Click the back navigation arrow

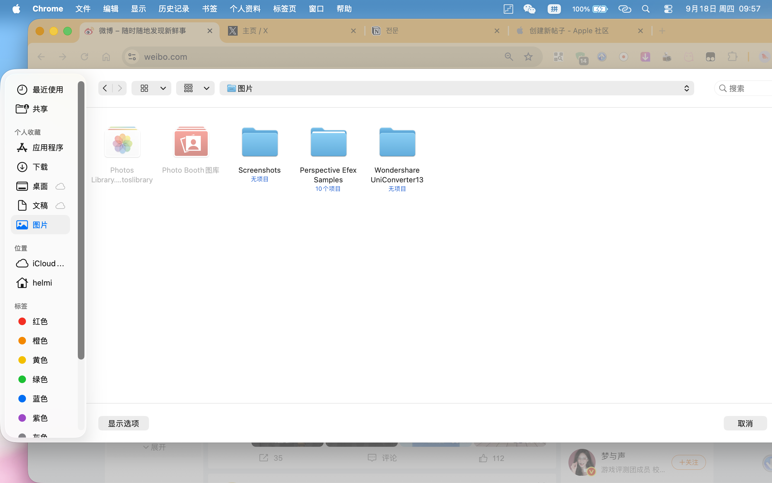pos(105,88)
